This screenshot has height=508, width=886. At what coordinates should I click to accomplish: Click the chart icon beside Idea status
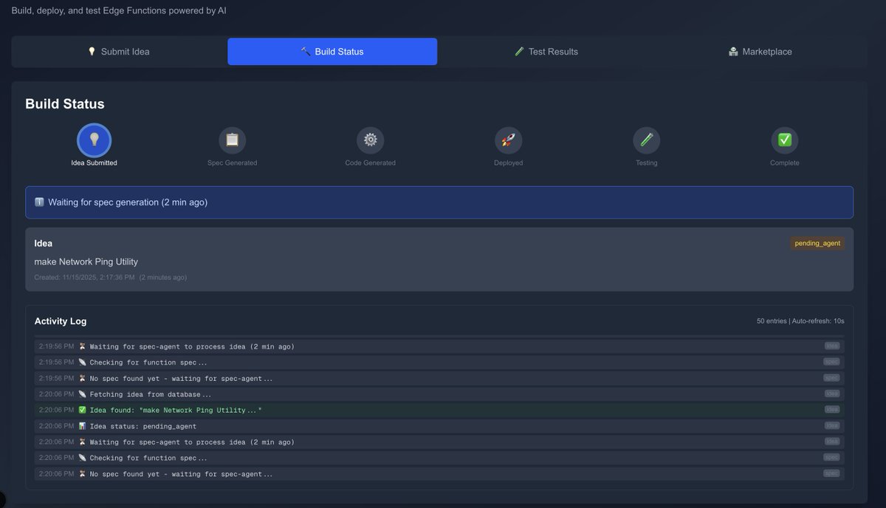click(x=83, y=426)
